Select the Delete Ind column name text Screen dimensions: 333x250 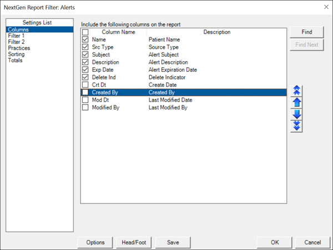[104, 77]
